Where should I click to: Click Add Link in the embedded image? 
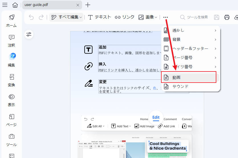point(166,126)
